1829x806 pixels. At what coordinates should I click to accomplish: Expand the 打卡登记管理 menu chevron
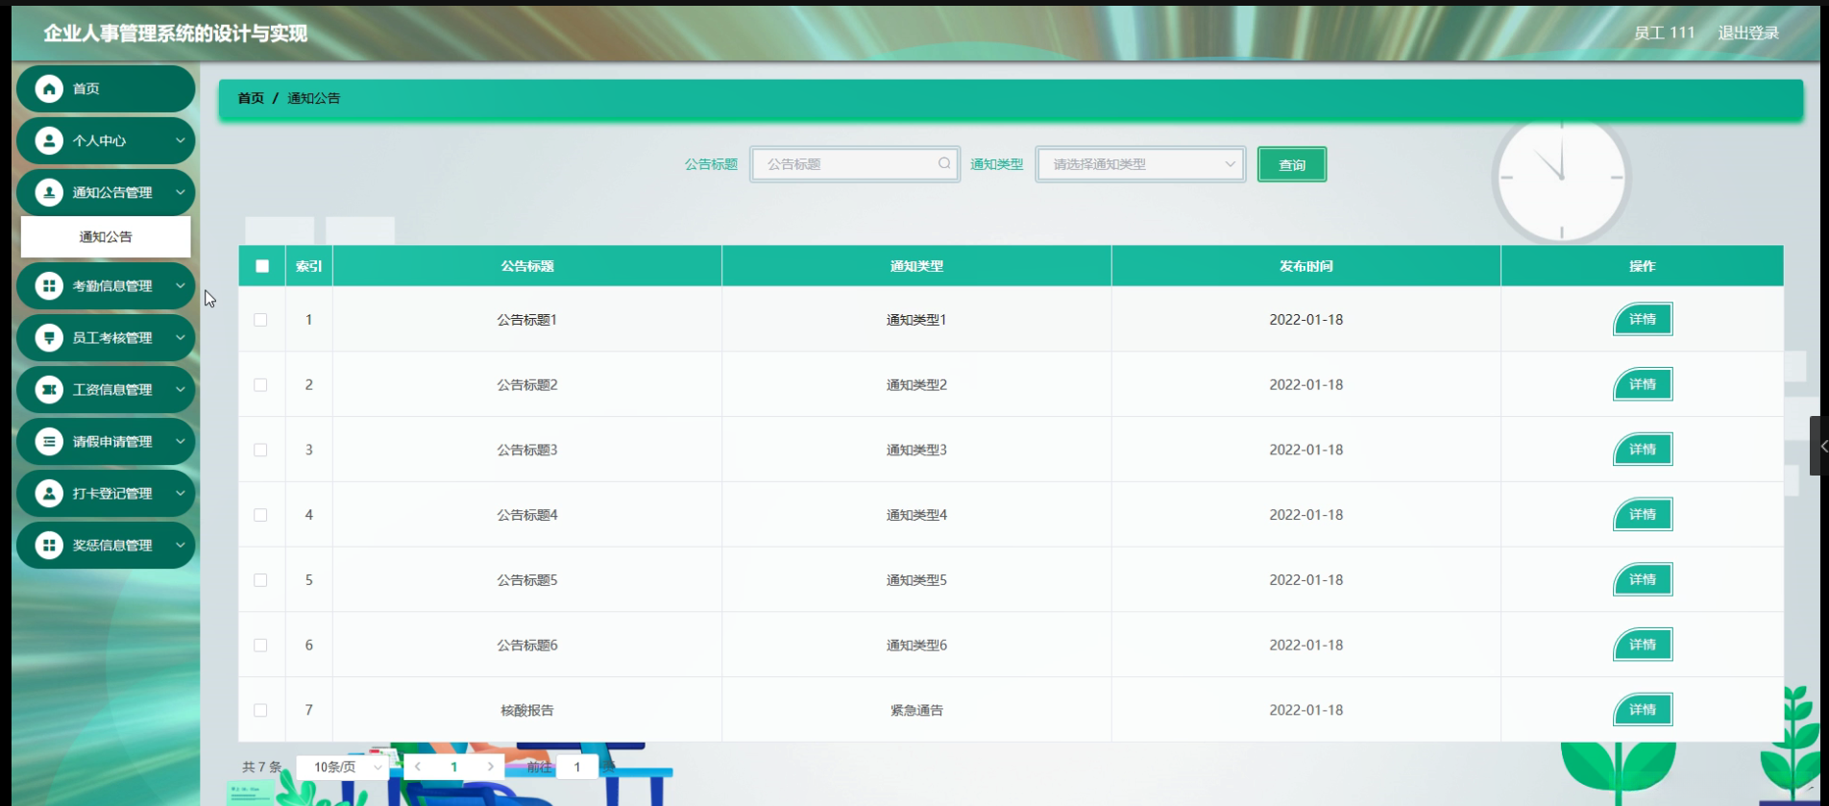tap(180, 493)
